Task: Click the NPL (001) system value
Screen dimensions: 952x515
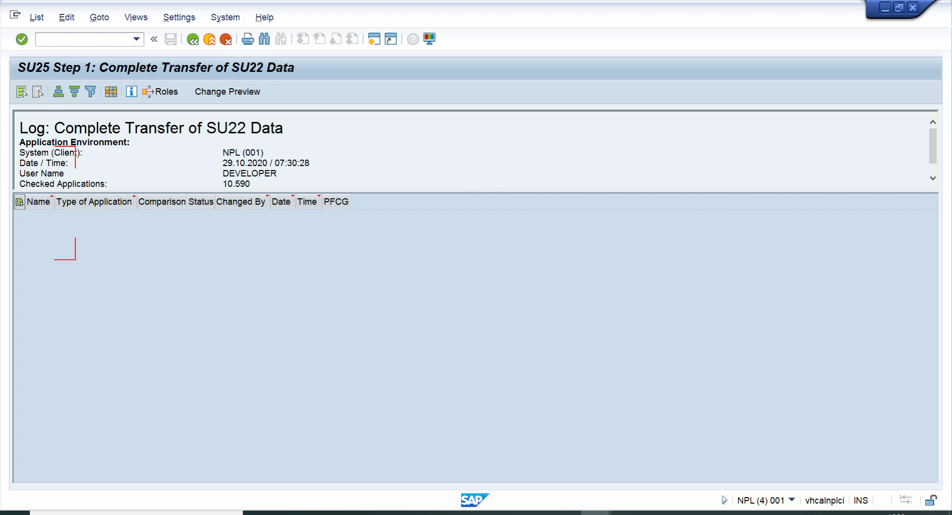Action: (243, 153)
